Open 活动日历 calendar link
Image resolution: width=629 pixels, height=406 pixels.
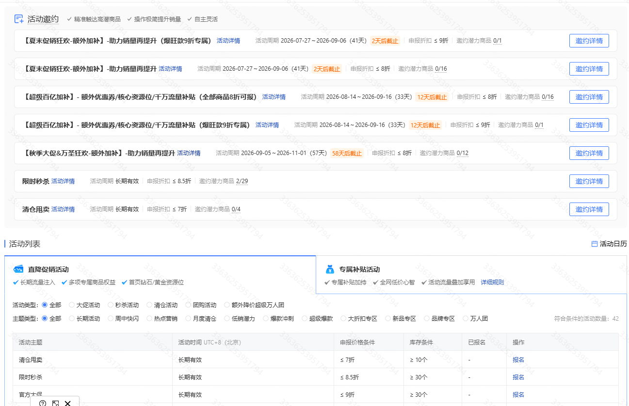(609, 244)
